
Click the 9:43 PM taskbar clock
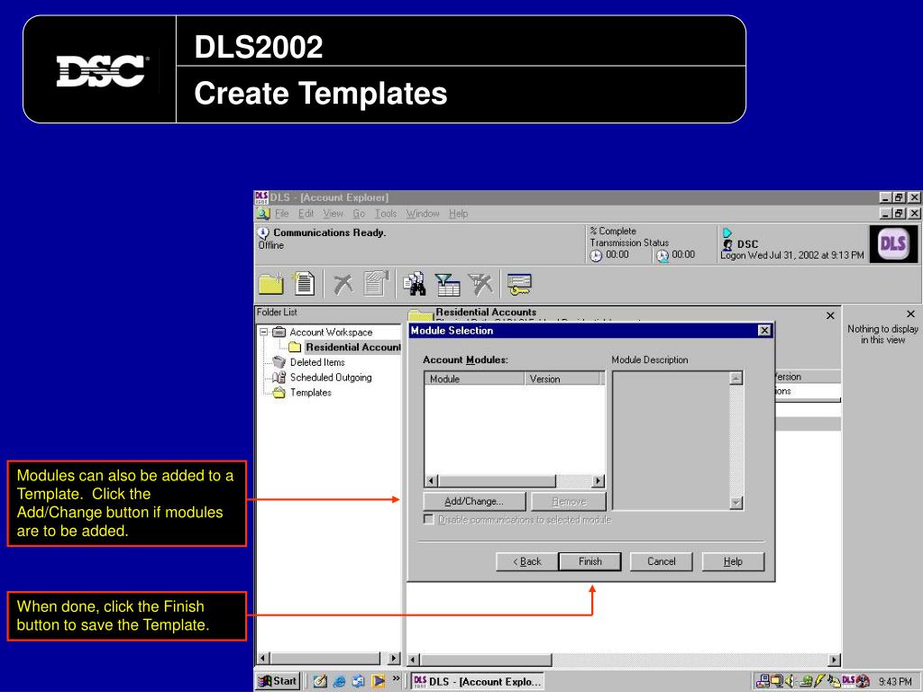(895, 681)
